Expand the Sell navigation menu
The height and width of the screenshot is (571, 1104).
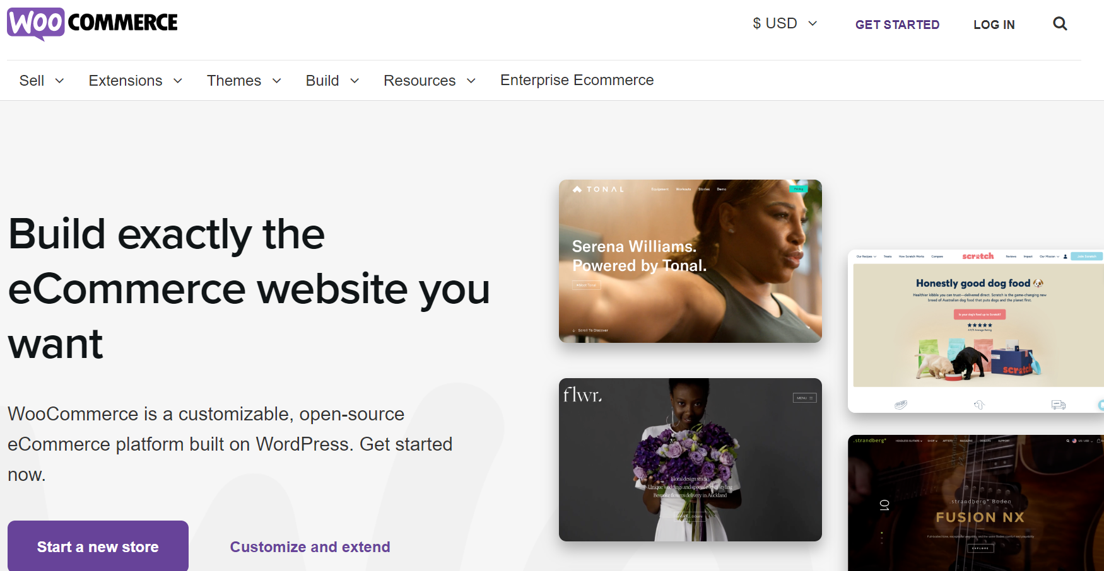click(42, 81)
